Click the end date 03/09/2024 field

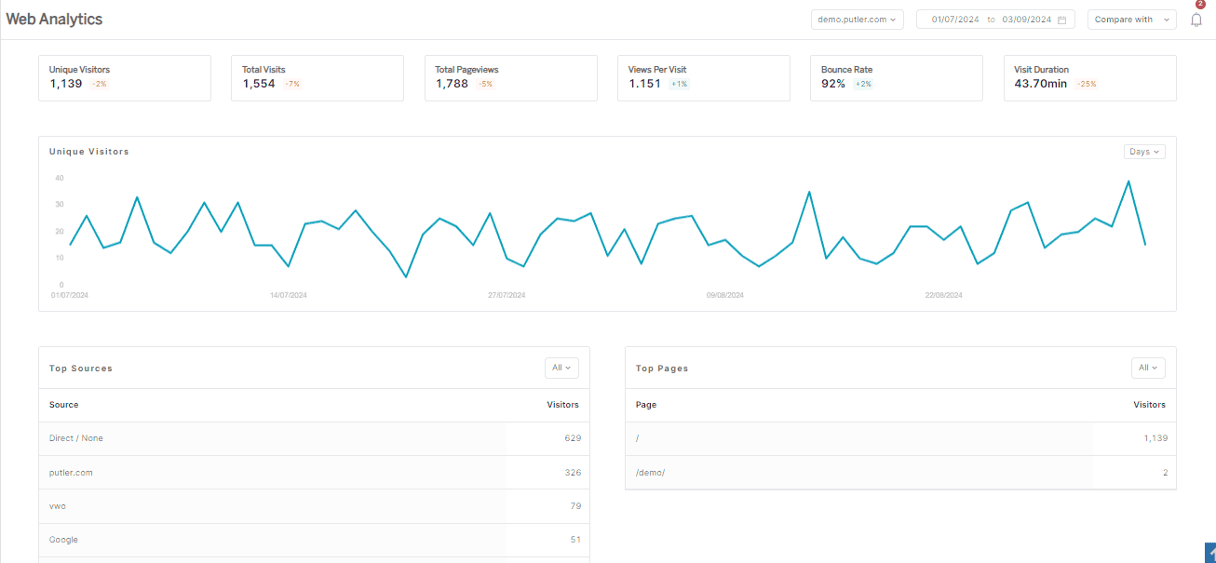pos(1026,20)
